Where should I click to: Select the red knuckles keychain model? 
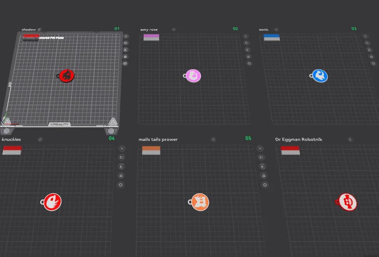[x=51, y=202]
